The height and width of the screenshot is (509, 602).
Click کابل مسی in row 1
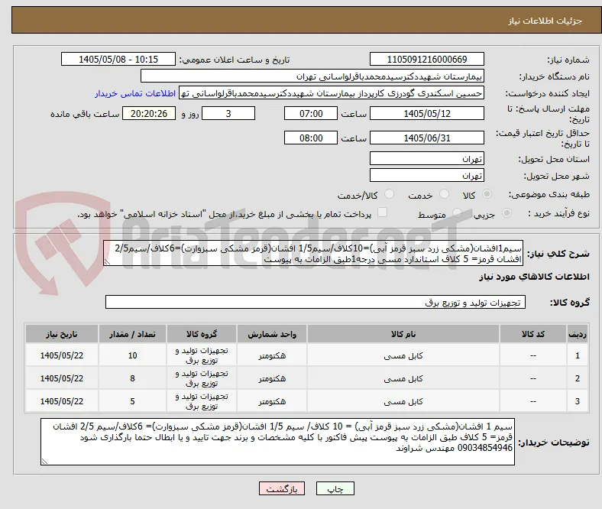[x=403, y=355]
